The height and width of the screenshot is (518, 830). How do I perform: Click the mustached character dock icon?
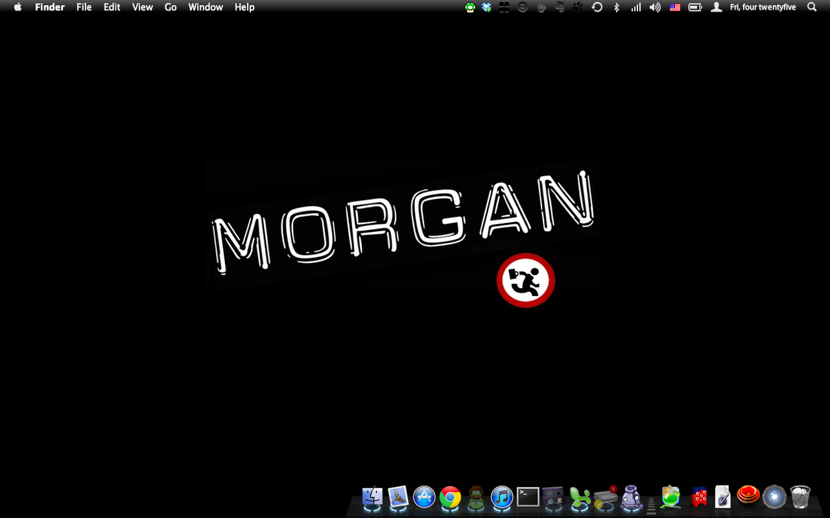point(476,497)
